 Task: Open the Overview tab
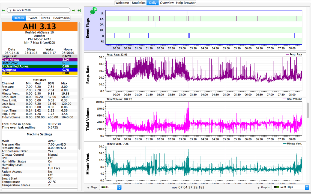click(x=167, y=3)
